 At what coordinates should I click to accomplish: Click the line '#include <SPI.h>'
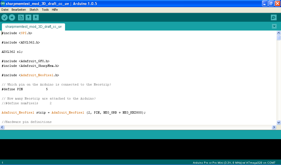coord(17,33)
